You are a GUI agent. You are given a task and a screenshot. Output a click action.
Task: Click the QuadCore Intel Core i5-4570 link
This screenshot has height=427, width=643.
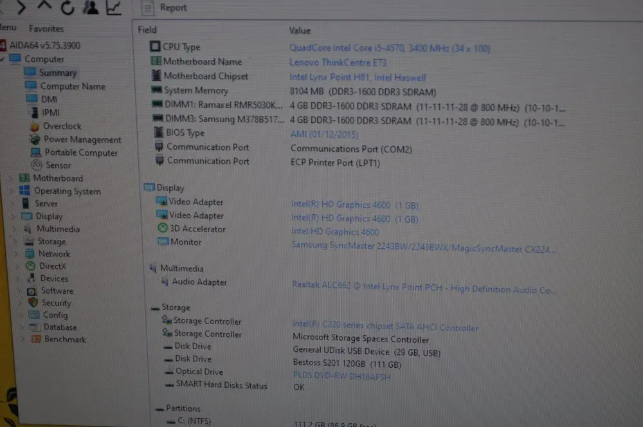[389, 48]
